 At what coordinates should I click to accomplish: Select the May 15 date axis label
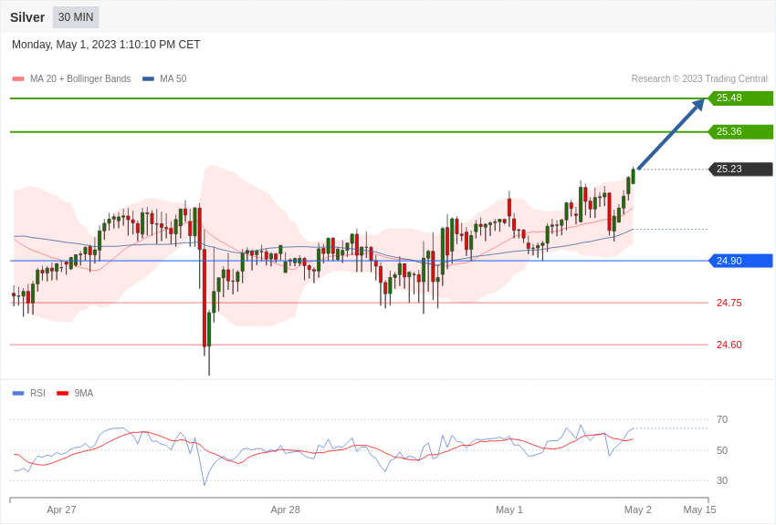click(x=699, y=510)
